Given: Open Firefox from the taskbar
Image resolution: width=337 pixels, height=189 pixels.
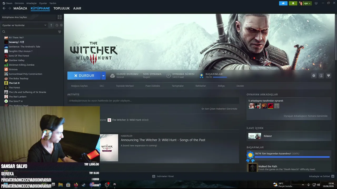Looking at the screenshot, I should (x=76, y=185).
